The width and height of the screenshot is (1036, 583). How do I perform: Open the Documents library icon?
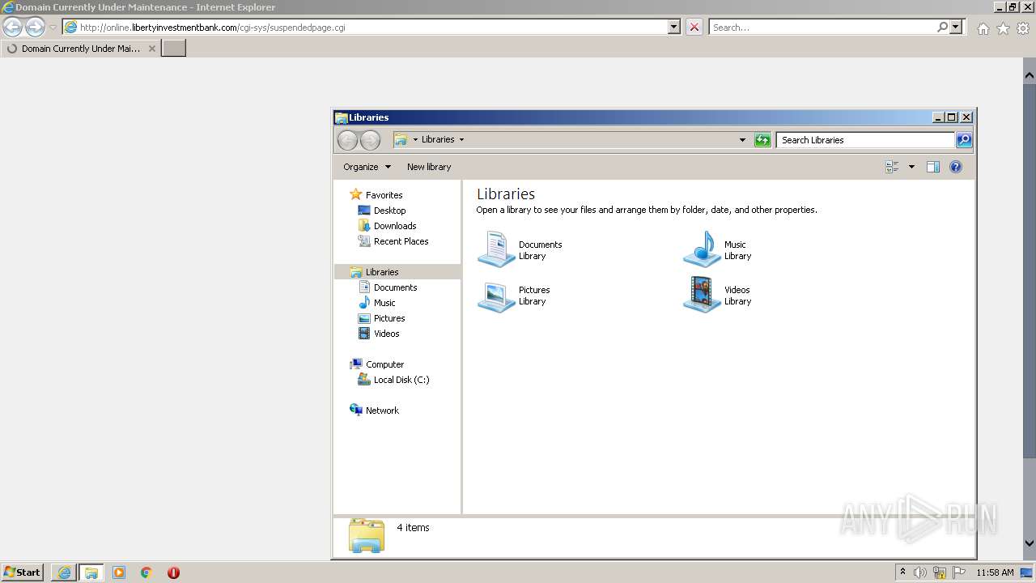point(496,249)
